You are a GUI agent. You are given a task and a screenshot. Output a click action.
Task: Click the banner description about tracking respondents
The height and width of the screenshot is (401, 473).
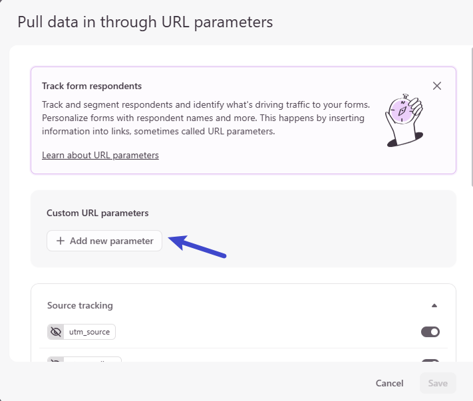[203, 118]
